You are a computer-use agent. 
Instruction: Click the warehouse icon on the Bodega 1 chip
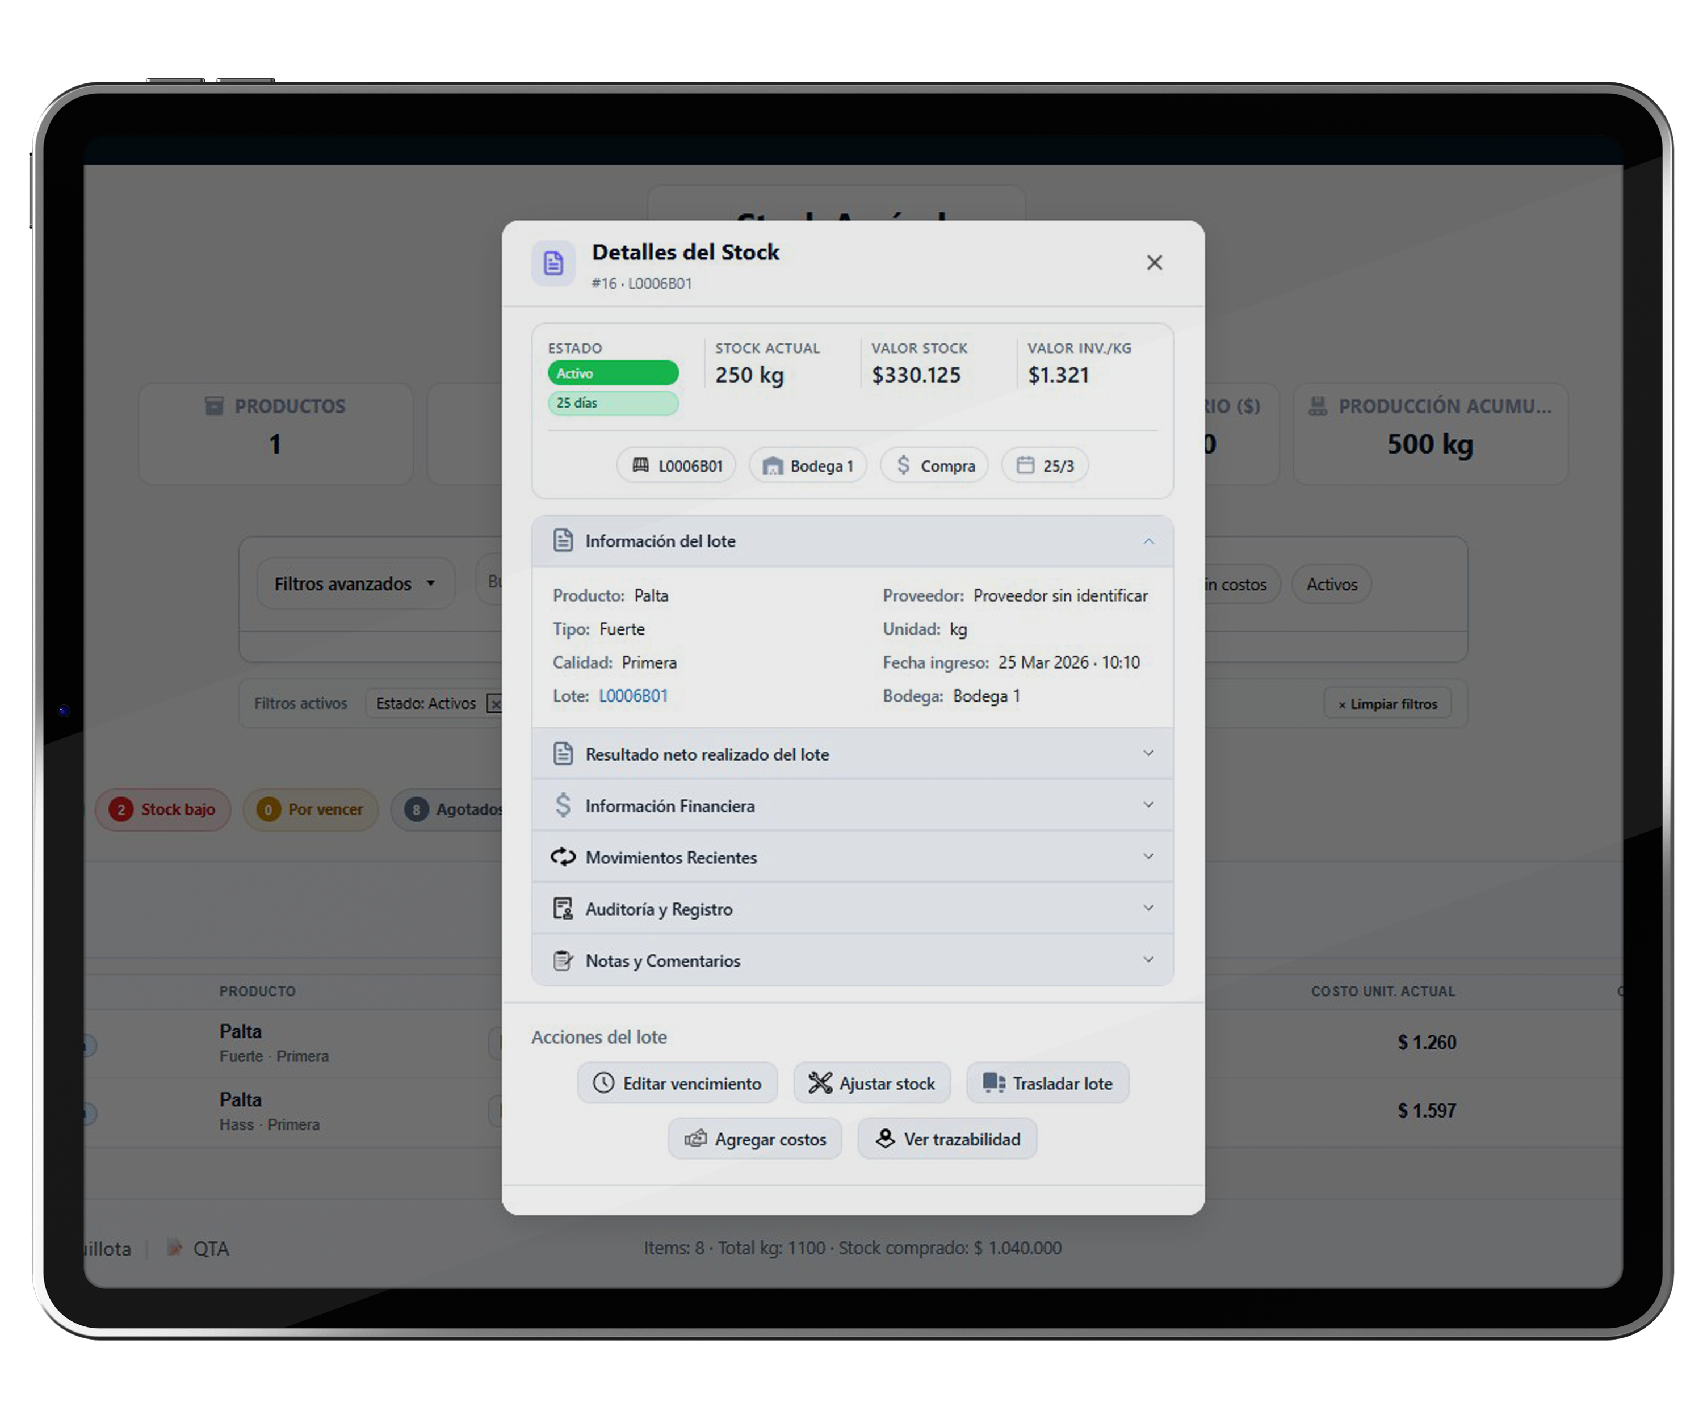772,465
